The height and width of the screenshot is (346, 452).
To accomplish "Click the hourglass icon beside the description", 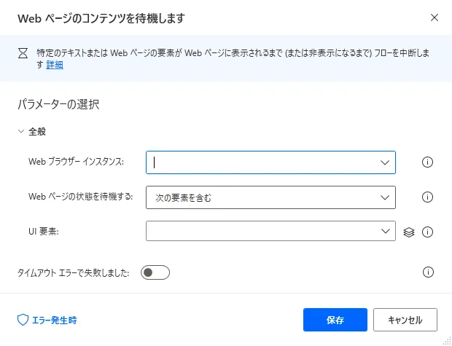I will point(22,52).
